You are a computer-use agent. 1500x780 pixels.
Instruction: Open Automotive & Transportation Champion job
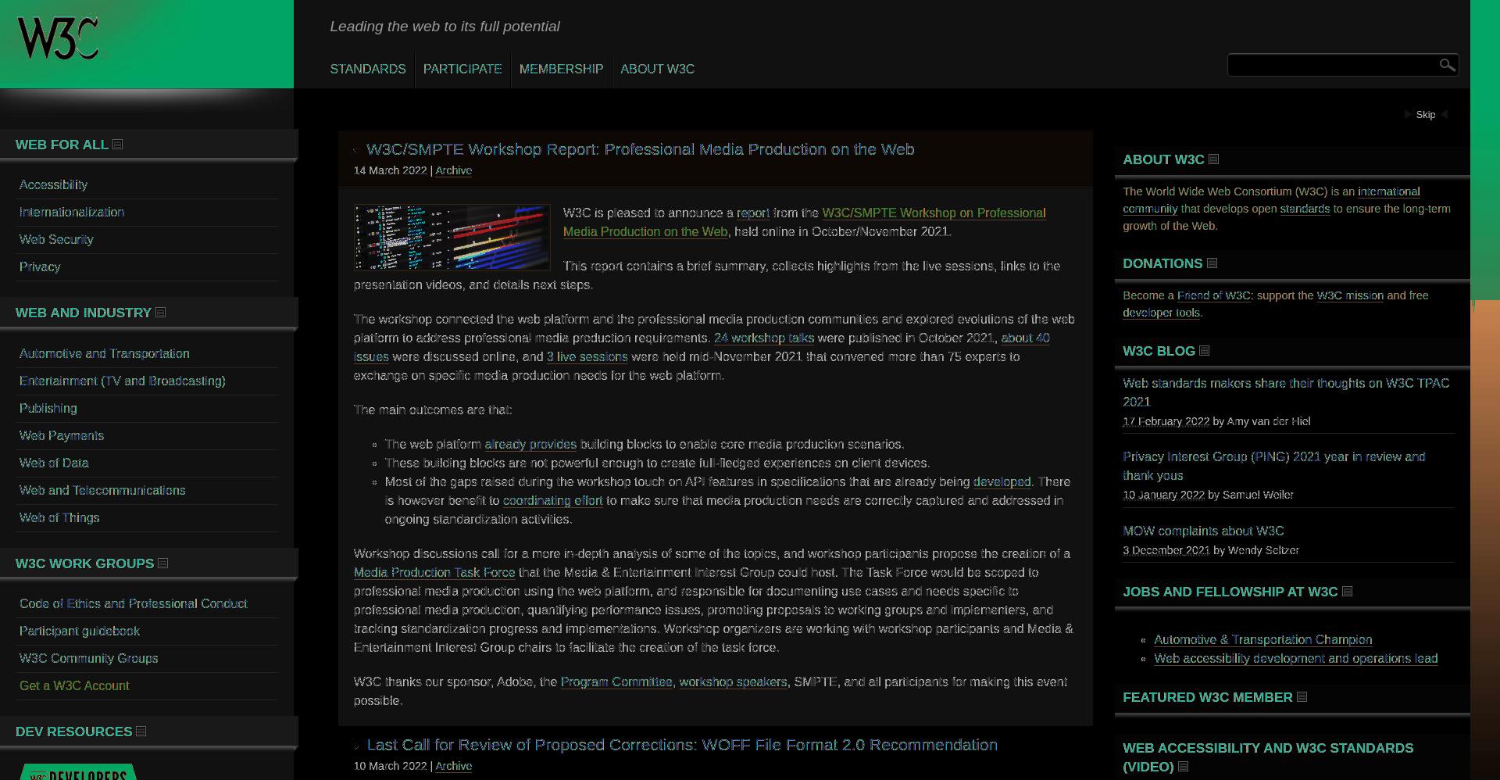(1263, 639)
